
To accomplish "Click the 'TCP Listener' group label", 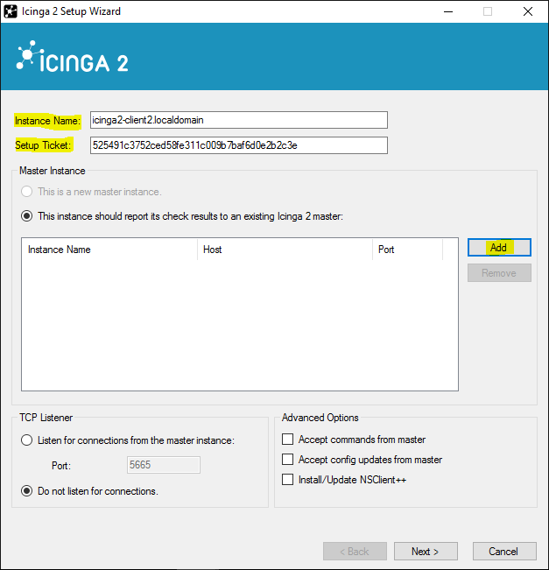I will pyautogui.click(x=46, y=418).
